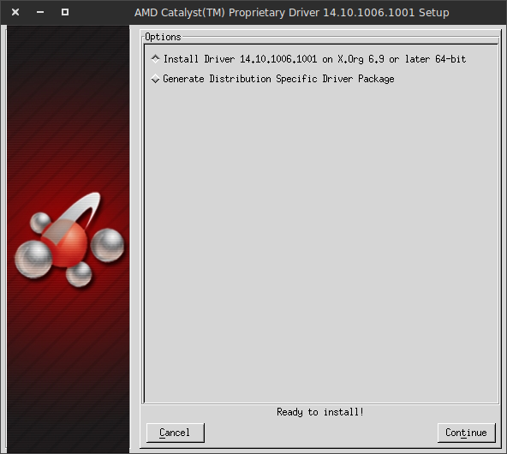Viewport: 507px width, 454px height.
Task: Click the Continue button
Action: click(x=466, y=433)
